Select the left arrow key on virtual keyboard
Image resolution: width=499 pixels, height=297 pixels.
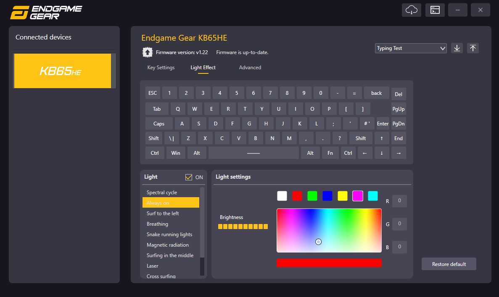pyautogui.click(x=365, y=153)
